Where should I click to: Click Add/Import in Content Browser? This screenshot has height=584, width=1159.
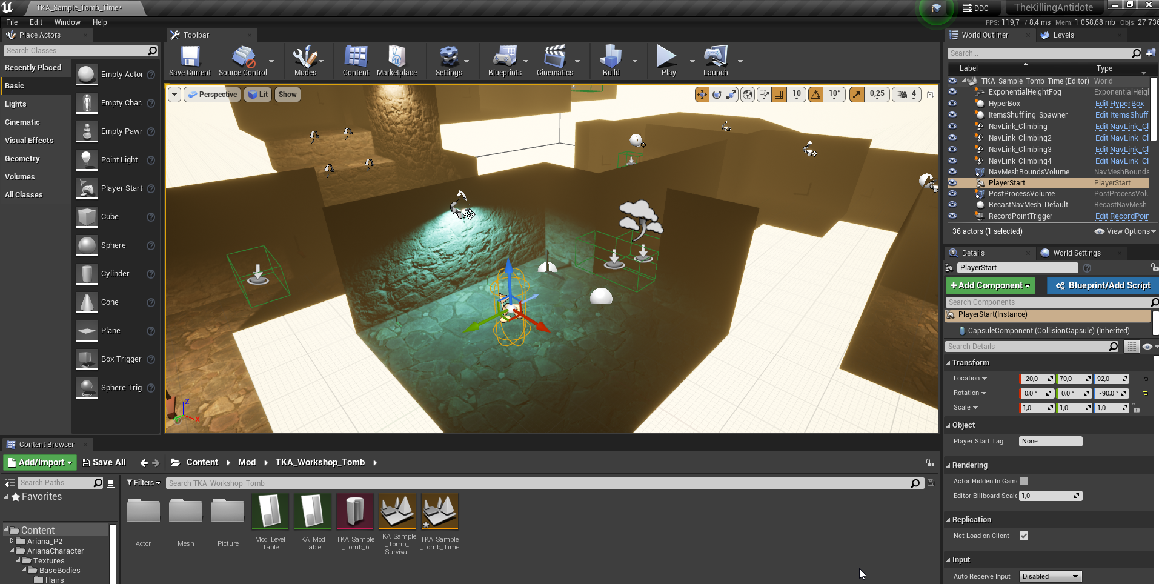pos(40,462)
